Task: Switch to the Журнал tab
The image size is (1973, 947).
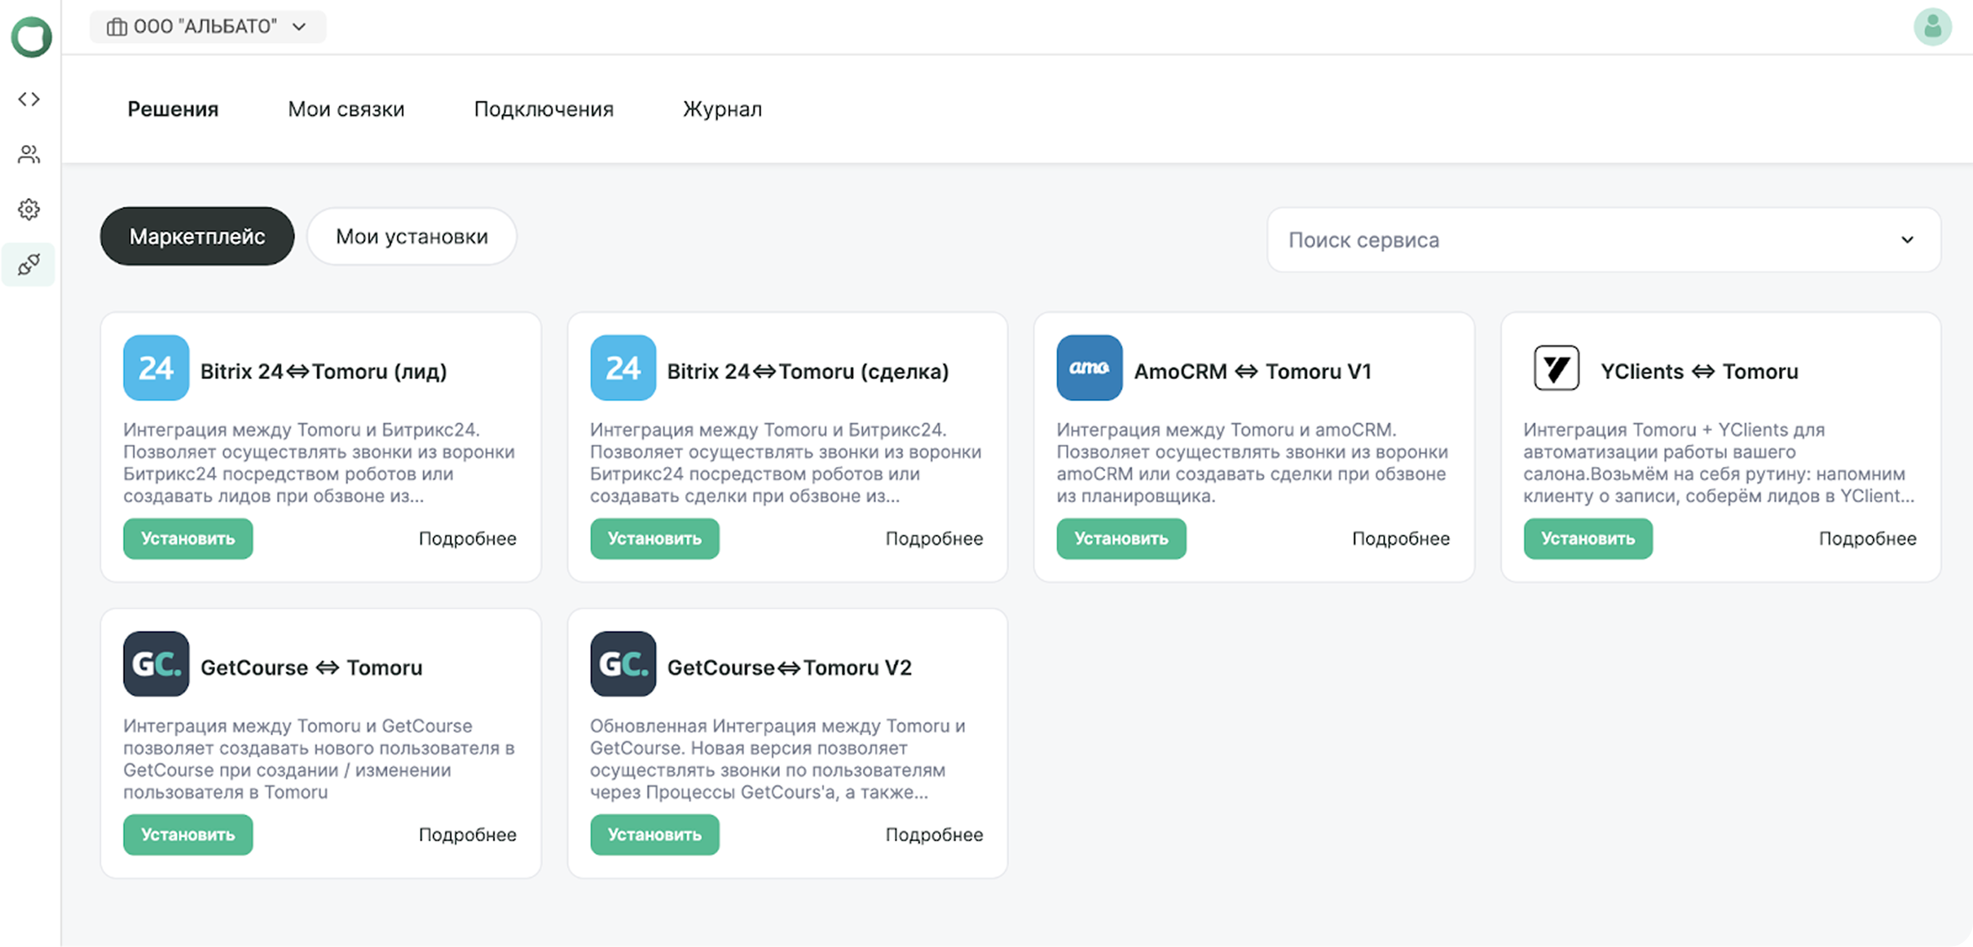Action: click(x=722, y=109)
